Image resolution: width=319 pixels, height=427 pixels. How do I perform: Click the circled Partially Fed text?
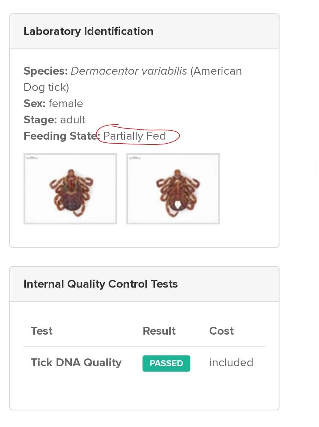(134, 136)
